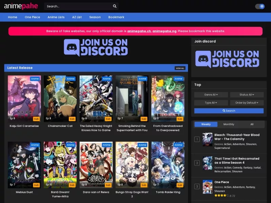Open the Order by Default dropdown
Image resolution: width=271 pixels, height=203 pixels.
pyautogui.click(x=247, y=103)
